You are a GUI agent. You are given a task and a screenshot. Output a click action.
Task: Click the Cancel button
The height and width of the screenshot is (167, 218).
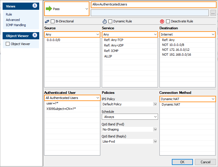tap(205, 162)
